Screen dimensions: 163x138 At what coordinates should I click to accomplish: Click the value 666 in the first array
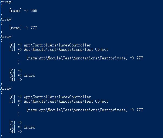34,11
